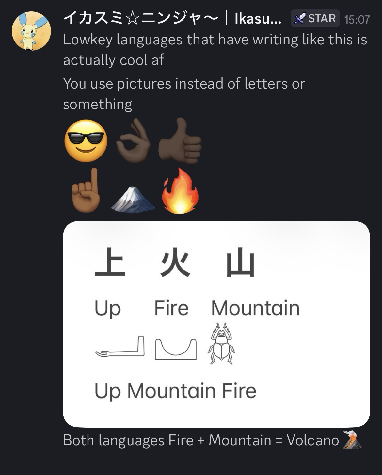Screen dimensions: 382x475
Task: Click the thumbs up emoji
Action: click(180, 141)
